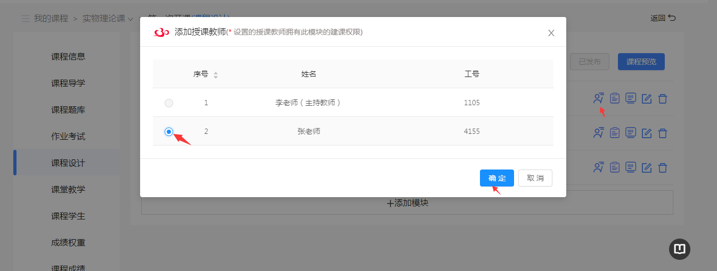Click 返回 to go back

coord(663,18)
